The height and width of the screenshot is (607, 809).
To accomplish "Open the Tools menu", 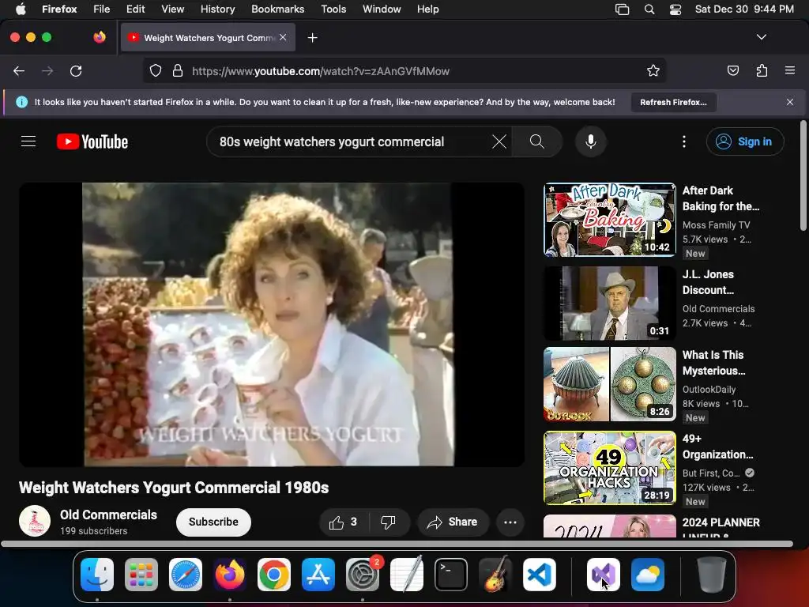I will click(333, 9).
